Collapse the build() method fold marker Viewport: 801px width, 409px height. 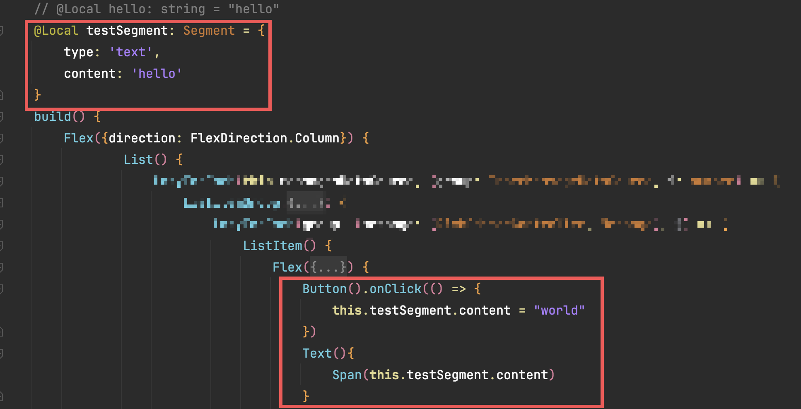point(1,117)
